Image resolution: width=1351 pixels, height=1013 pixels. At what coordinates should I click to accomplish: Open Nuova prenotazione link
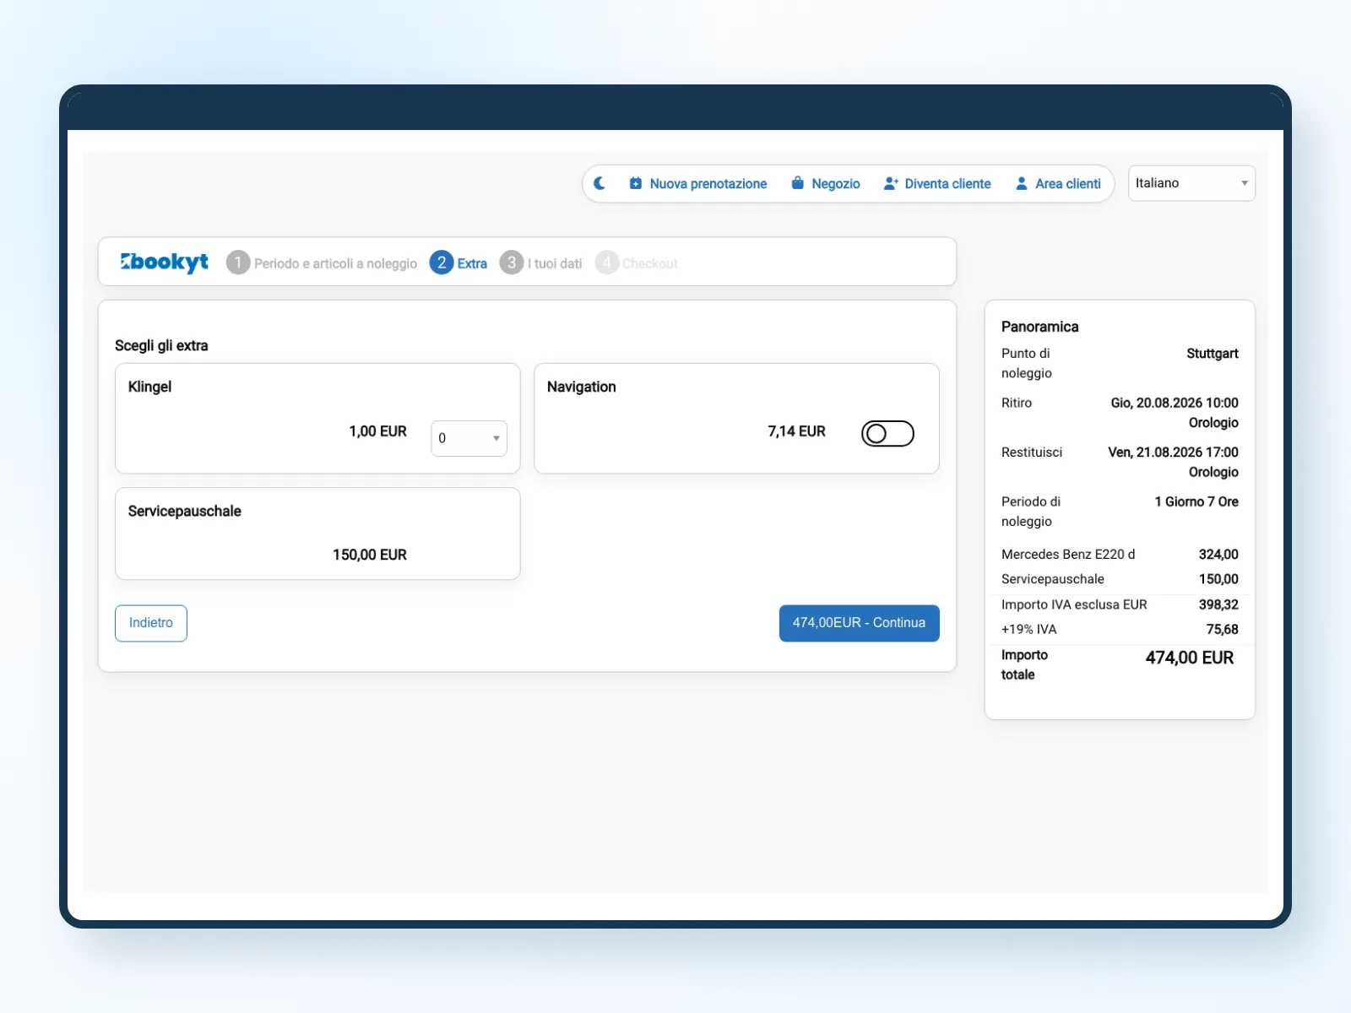point(708,183)
